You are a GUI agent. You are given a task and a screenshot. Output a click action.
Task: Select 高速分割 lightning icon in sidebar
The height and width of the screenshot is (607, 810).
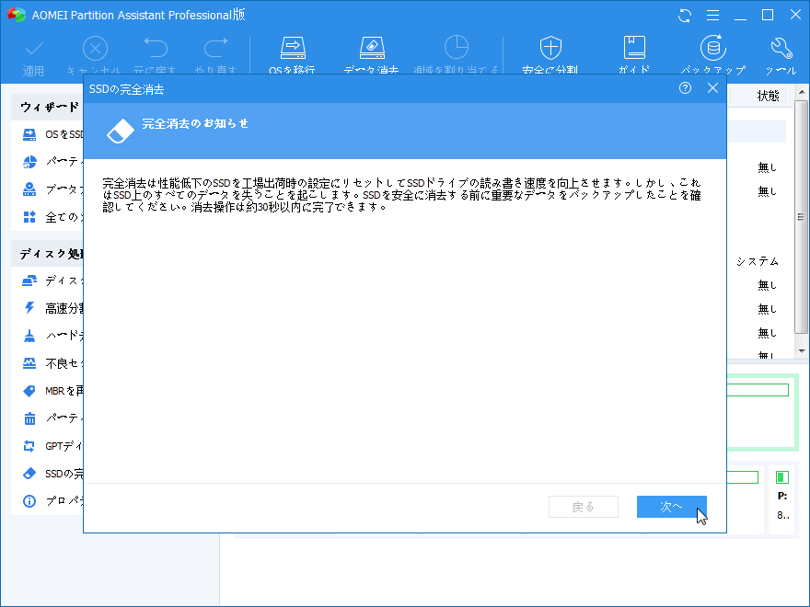point(29,308)
